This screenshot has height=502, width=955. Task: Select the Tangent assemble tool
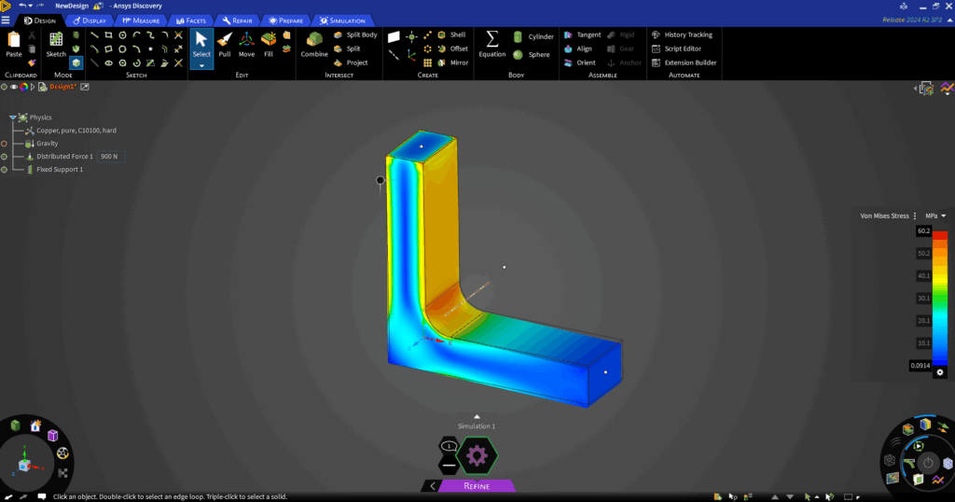[582, 35]
